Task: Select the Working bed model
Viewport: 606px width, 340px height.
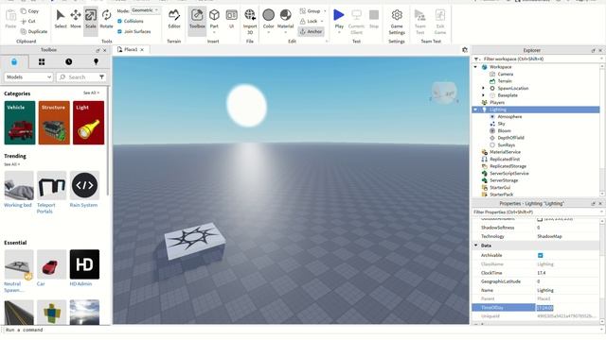Action: click(19, 189)
